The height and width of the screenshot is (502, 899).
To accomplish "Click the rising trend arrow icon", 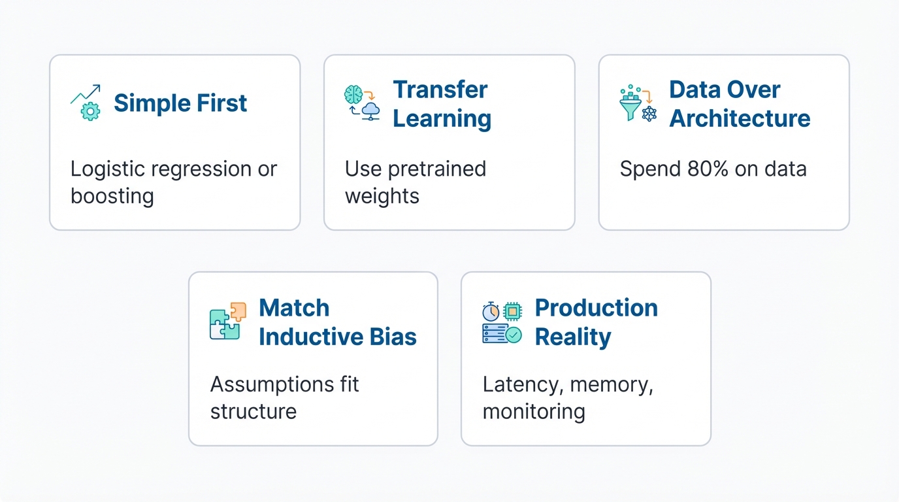I will 84,95.
